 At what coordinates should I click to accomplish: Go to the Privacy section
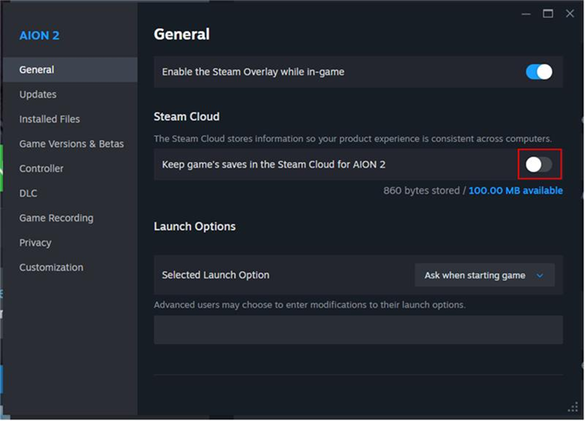point(35,243)
